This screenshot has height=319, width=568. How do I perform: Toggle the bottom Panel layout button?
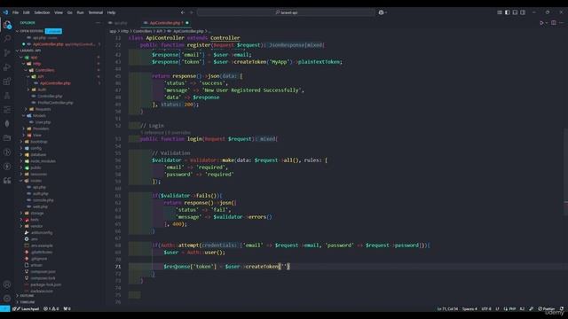point(515,12)
